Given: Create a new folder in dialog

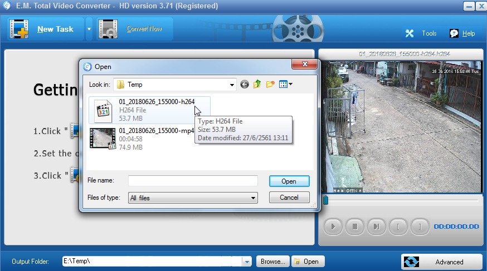Looking at the screenshot, I should coord(270,85).
